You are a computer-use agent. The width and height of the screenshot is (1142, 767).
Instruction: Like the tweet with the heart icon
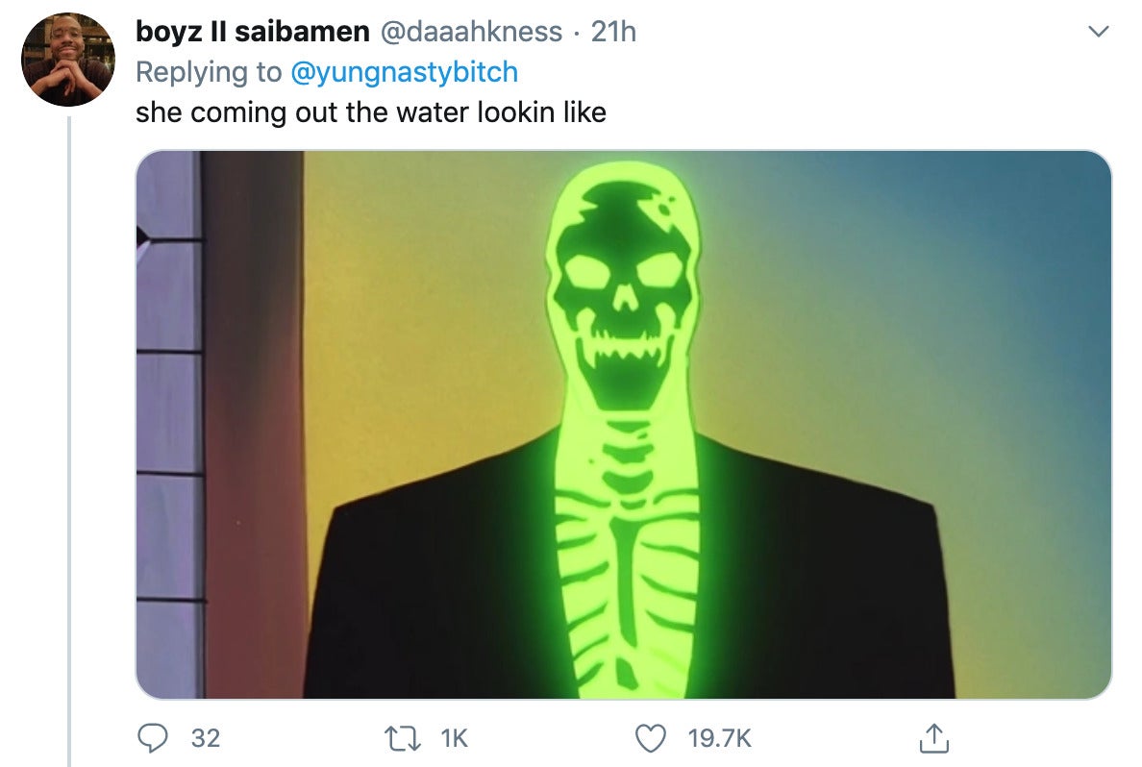[x=651, y=738]
